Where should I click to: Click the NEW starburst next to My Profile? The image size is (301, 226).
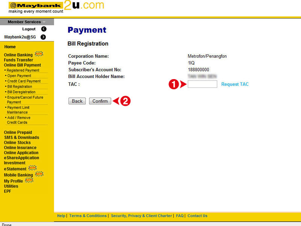pyautogui.click(x=29, y=180)
